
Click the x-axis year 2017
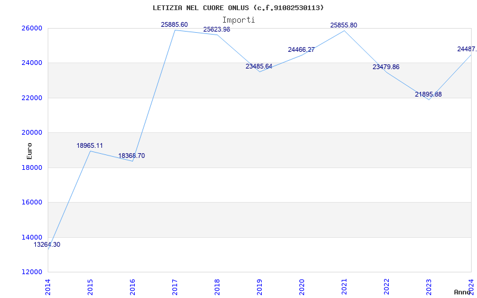[175, 287]
